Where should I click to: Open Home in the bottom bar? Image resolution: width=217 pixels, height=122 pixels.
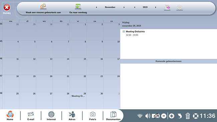tap(10, 116)
